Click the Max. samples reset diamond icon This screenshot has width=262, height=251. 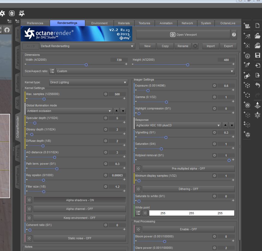(x=106, y=94)
